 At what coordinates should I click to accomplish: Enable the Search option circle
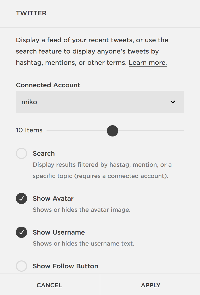[x=21, y=153]
